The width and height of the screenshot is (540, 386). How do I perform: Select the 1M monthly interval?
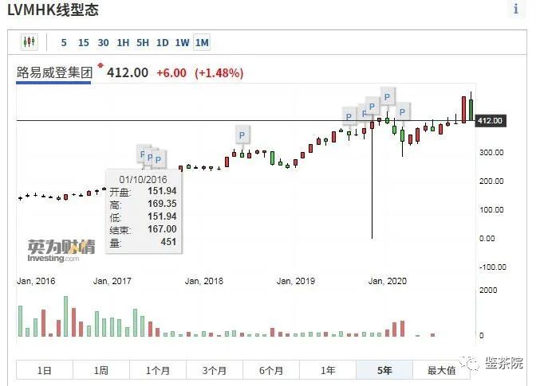202,43
